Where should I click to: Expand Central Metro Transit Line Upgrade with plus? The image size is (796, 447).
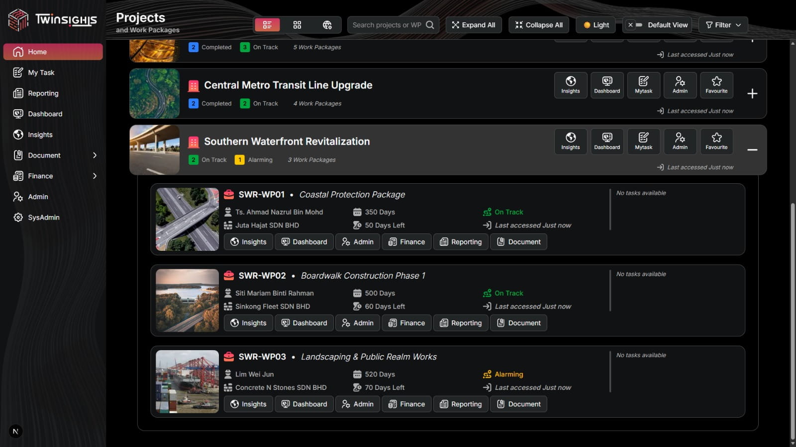(x=752, y=93)
